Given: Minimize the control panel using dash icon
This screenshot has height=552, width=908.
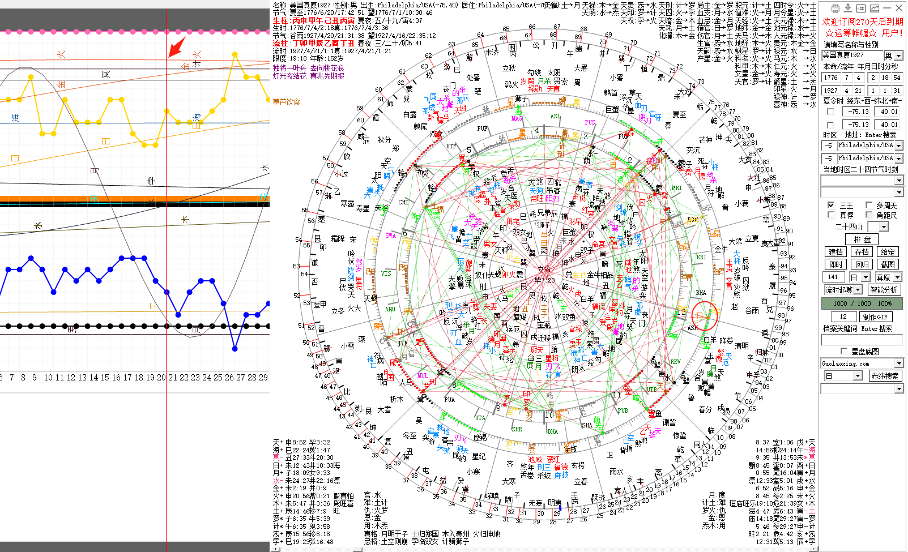Looking at the screenshot, I should (887, 8).
